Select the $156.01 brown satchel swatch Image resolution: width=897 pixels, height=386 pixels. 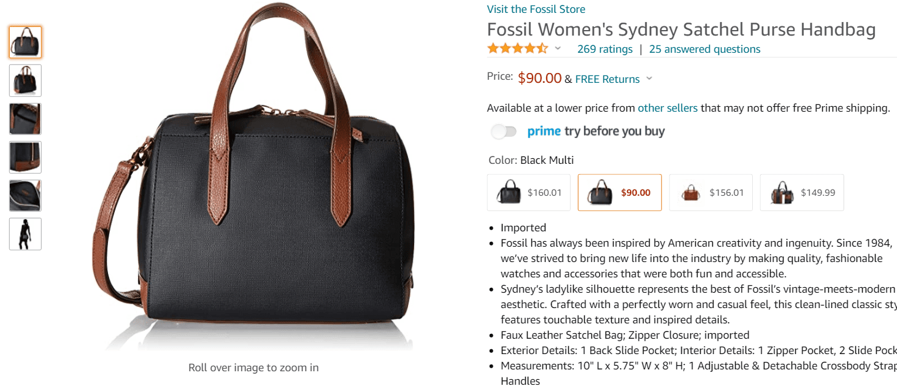tap(710, 192)
